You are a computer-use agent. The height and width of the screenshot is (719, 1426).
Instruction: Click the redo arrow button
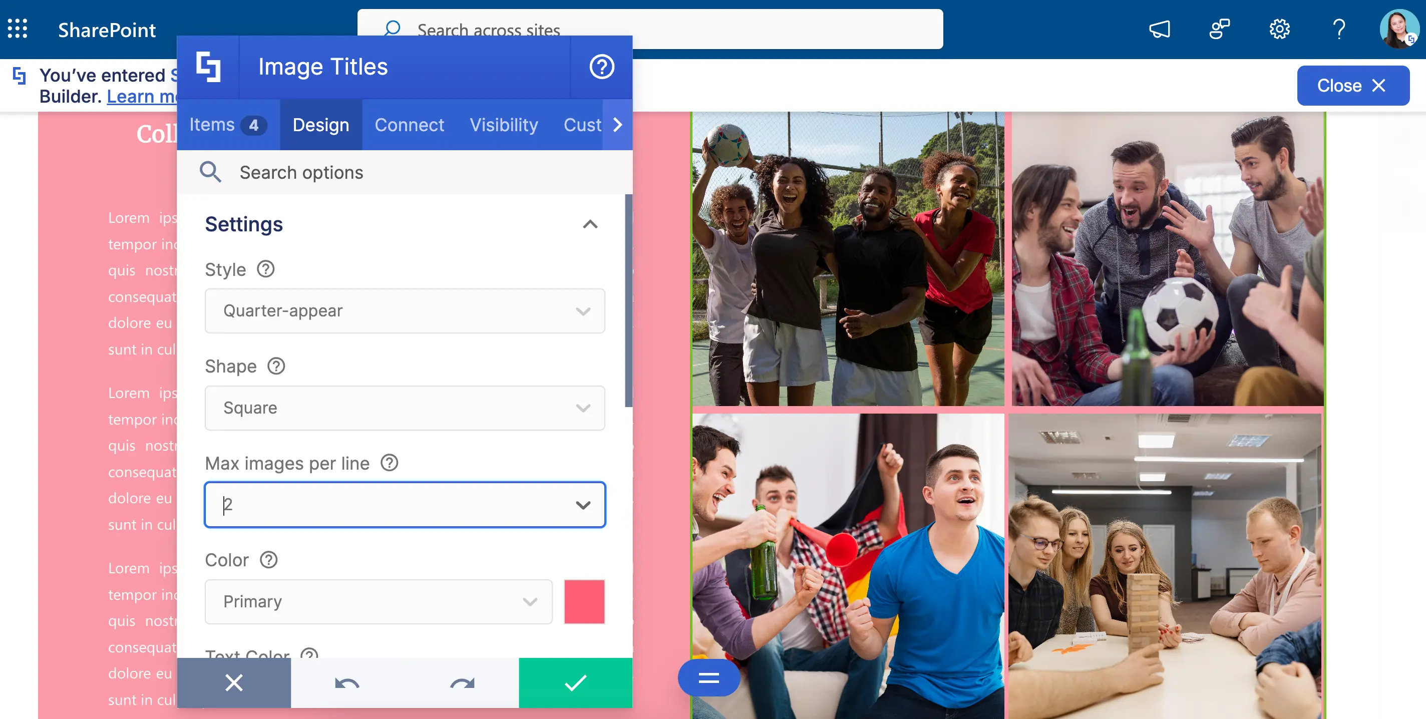tap(462, 683)
